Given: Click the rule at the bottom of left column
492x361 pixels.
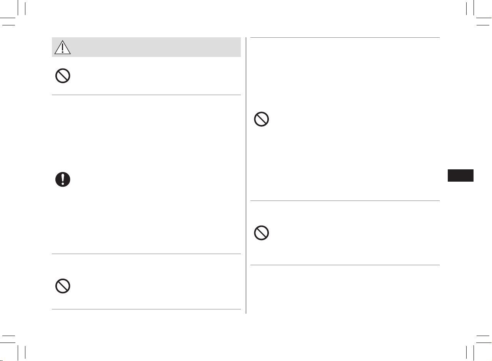Looking at the screenshot, I should pos(146,309).
